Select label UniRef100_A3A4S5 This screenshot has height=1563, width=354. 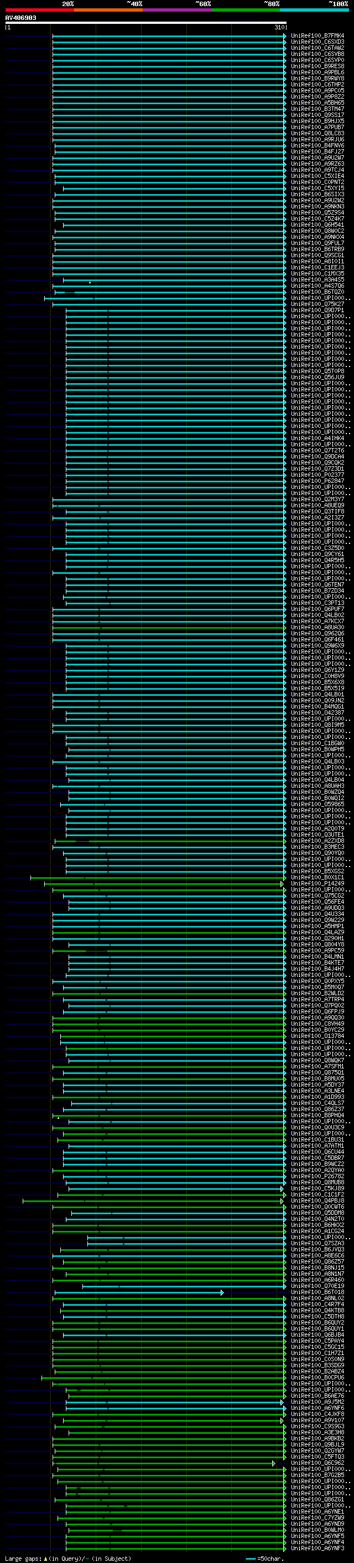(317, 279)
